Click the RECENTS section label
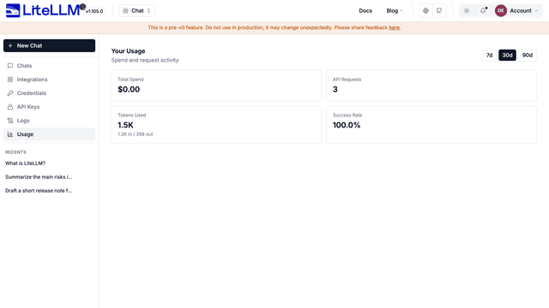The width and height of the screenshot is (549, 308). tap(15, 152)
